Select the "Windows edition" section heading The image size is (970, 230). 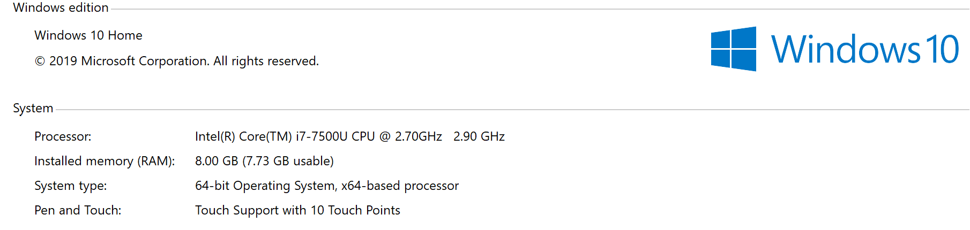tap(61, 7)
